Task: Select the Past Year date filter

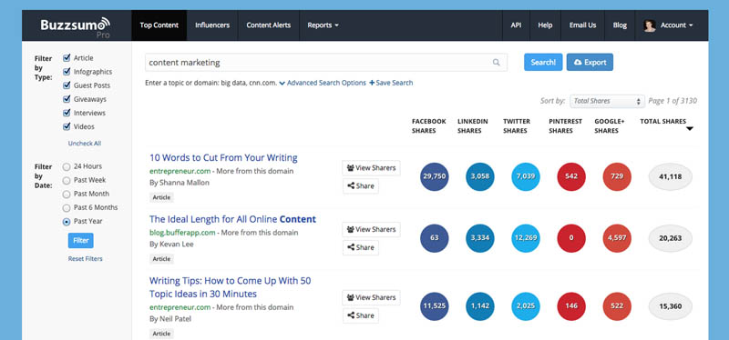Action: [x=67, y=222]
